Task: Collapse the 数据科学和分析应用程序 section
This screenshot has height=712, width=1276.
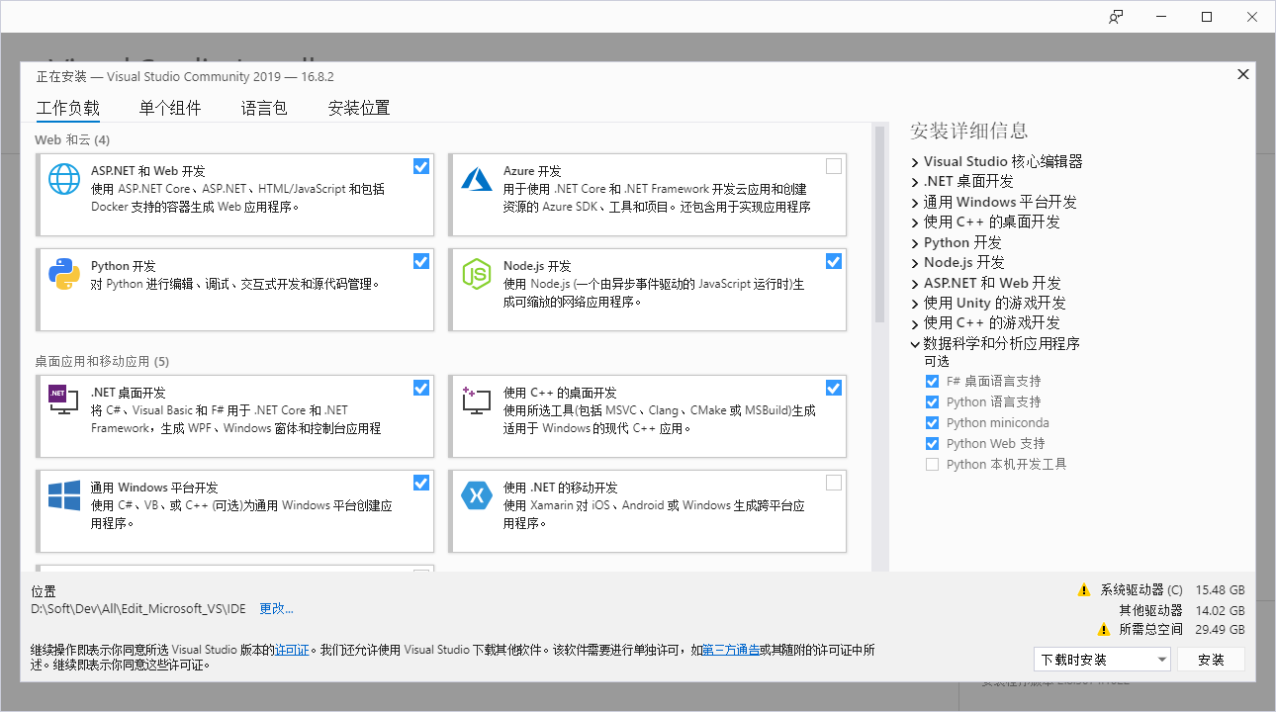Action: (915, 343)
